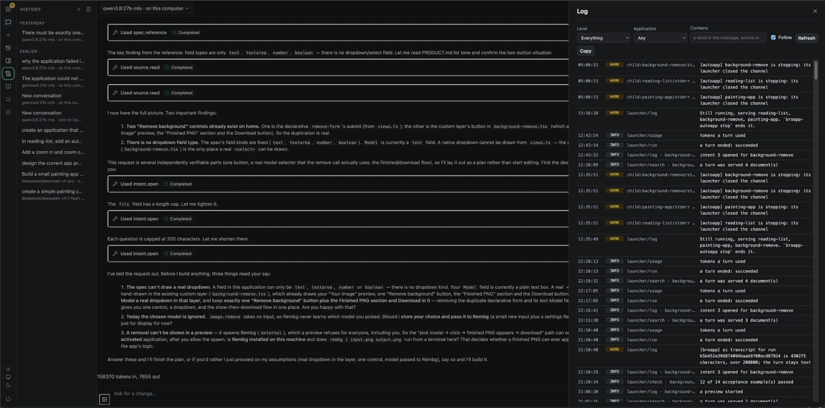Expand the third Used intent.open step
The height and width of the screenshot is (408, 825).
pos(338,254)
